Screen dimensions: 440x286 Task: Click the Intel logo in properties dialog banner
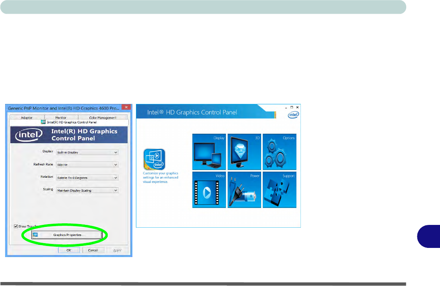29,135
